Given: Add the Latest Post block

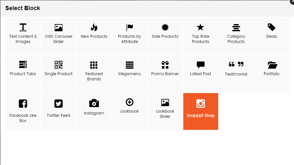Looking at the screenshot, I should click(201, 74).
